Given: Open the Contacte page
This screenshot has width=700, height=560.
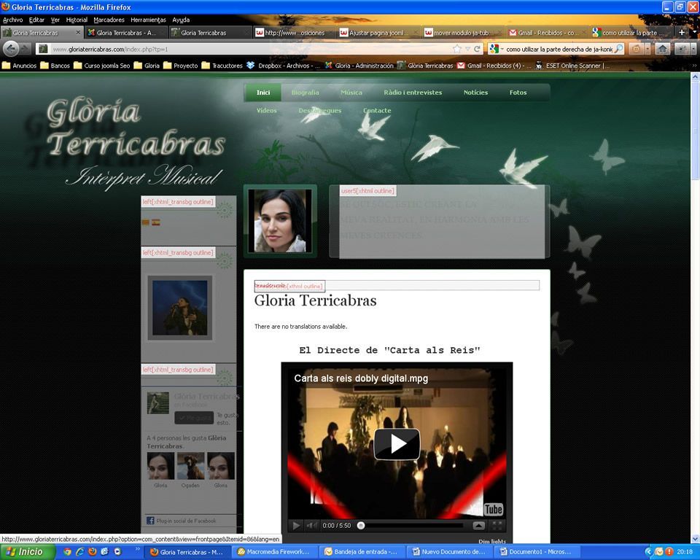Looking at the screenshot, I should click(377, 110).
